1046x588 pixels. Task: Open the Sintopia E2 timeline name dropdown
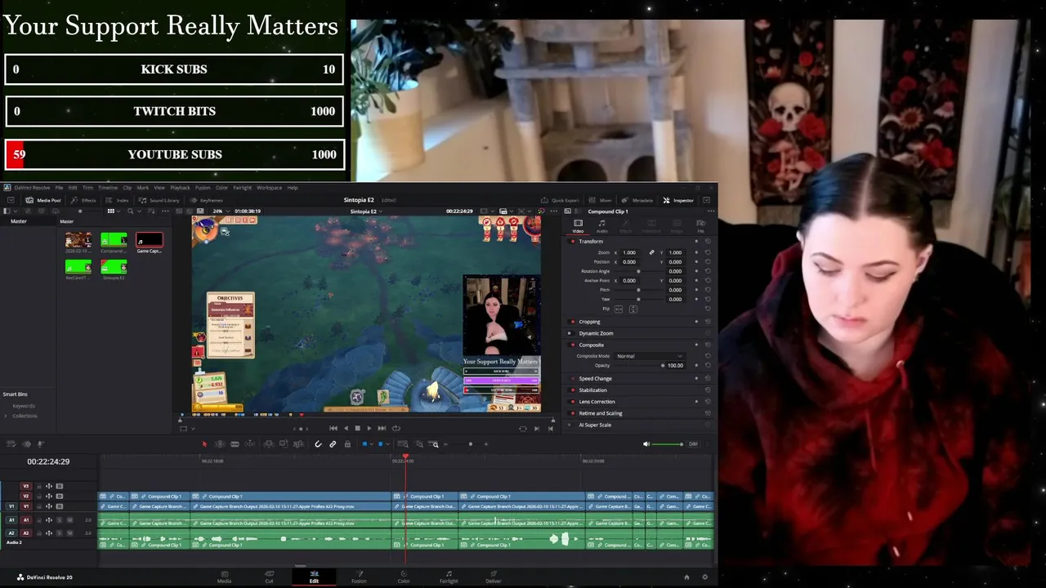[366, 211]
